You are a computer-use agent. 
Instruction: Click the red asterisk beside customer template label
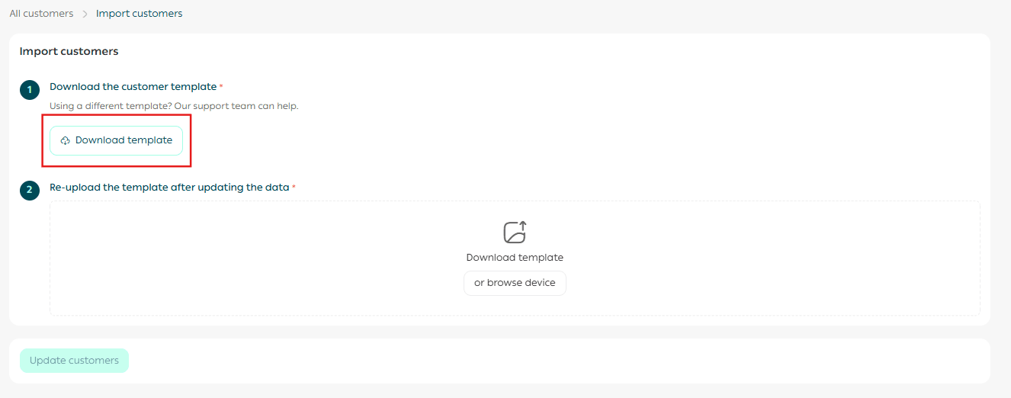click(x=221, y=87)
